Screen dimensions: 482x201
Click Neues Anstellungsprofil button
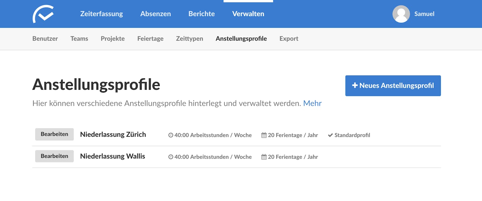pos(393,86)
